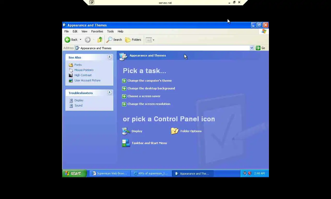Open the Forward button history dropdown

coord(94,40)
